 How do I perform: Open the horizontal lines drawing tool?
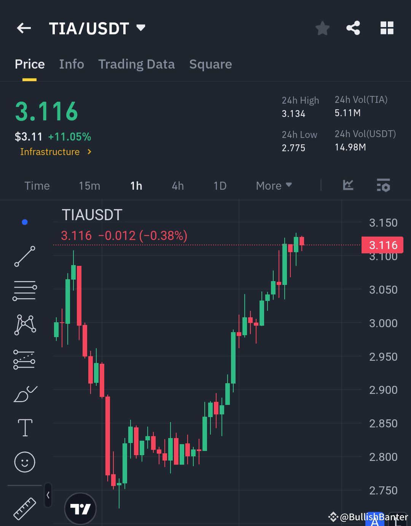[24, 290]
